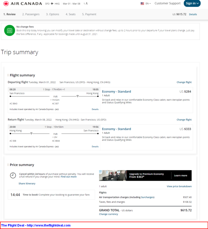Click the clock icon beside Cancel within 24 hours
The height and width of the screenshot is (229, 208).
coord(13,176)
